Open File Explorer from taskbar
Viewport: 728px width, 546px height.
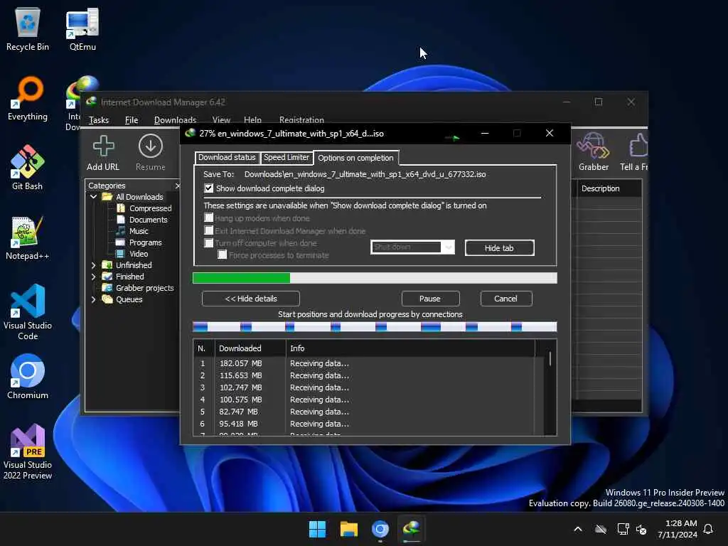click(x=348, y=529)
